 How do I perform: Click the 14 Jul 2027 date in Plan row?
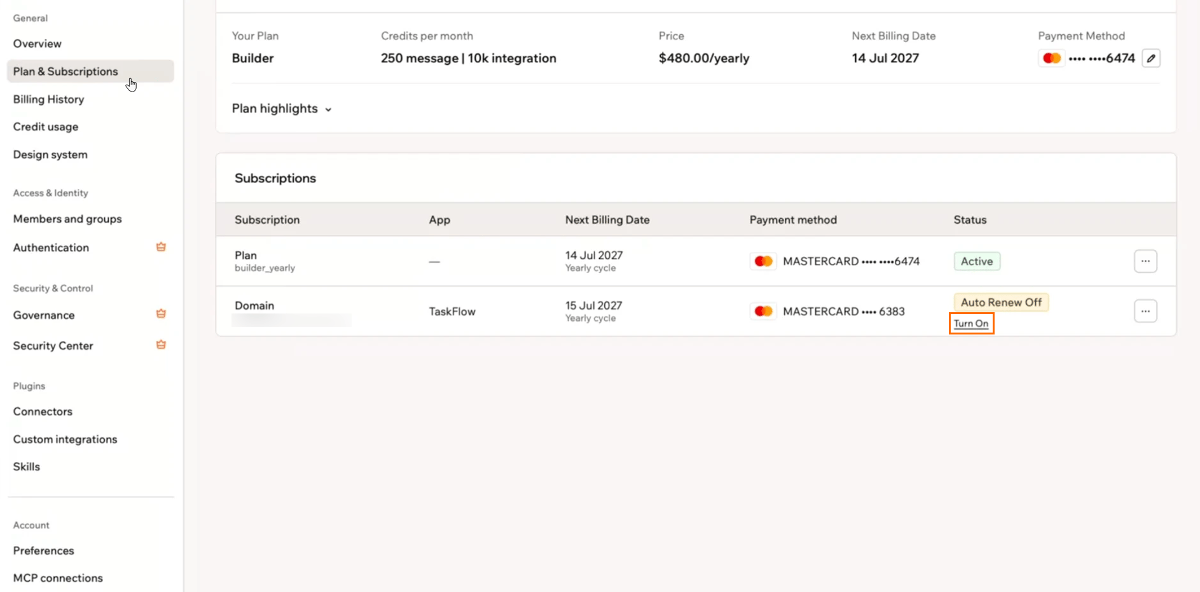click(594, 256)
